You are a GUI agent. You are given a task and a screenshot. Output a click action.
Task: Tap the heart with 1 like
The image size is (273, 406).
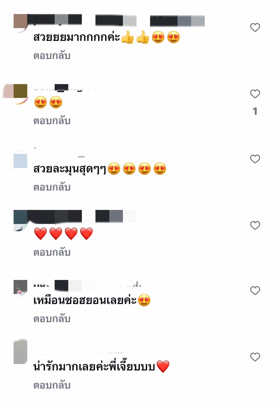[255, 94]
